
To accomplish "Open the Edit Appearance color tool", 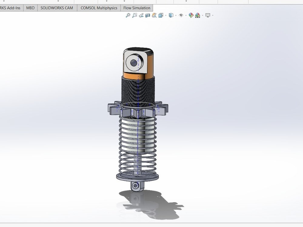I will pos(191,15).
